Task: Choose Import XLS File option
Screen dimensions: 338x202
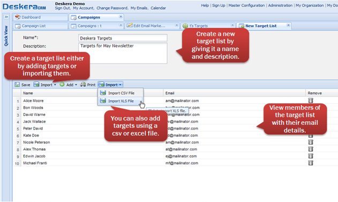Action: [x=121, y=101]
